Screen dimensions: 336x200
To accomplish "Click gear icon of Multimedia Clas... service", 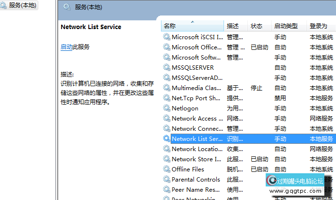I will pyautogui.click(x=166, y=88).
